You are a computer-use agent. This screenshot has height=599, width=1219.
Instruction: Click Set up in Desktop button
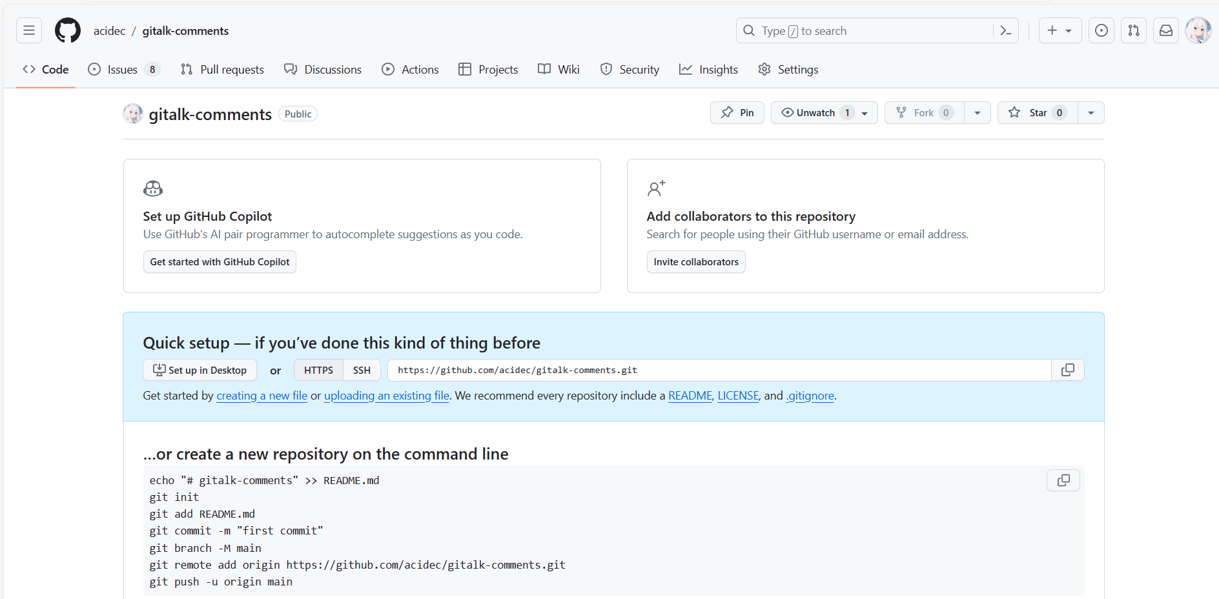(200, 370)
